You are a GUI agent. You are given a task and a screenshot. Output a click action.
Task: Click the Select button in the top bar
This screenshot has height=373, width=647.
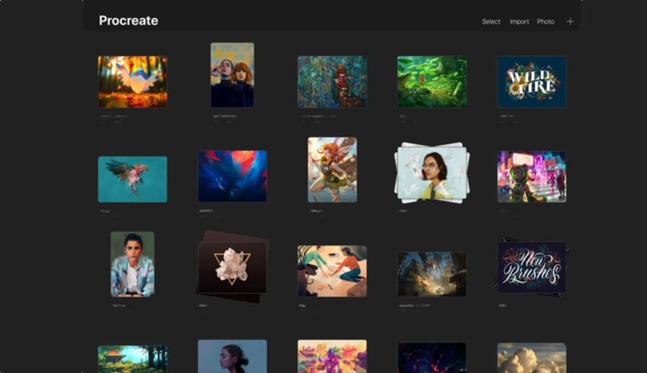(x=491, y=22)
